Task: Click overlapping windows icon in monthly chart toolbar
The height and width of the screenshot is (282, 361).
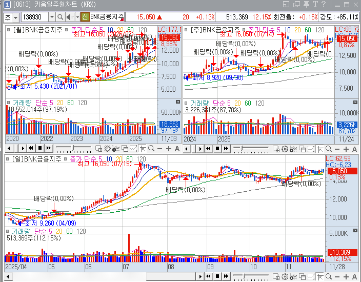Action: click(x=125, y=149)
